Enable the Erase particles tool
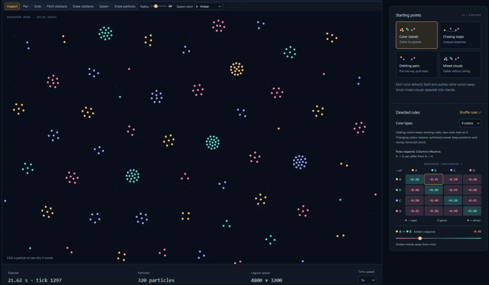This screenshot has width=489, height=285. click(x=125, y=6)
